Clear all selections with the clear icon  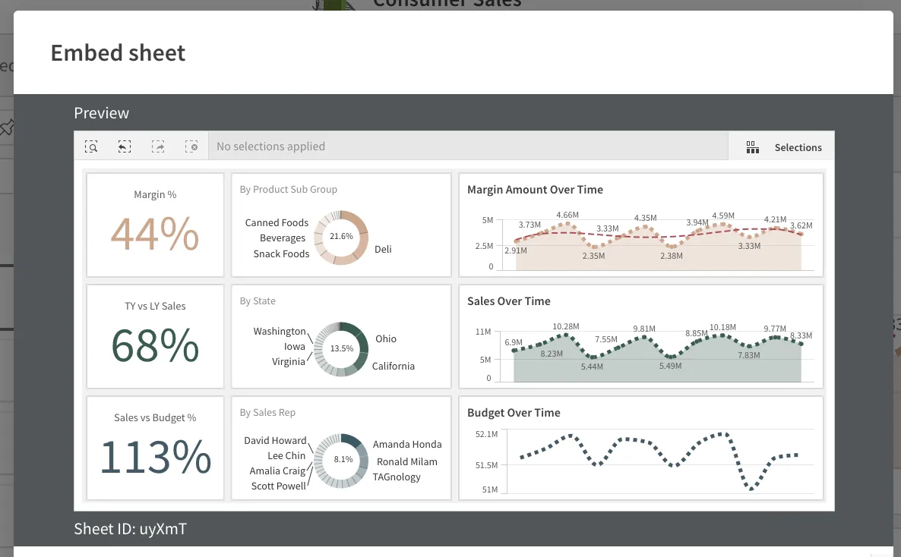[x=191, y=146]
